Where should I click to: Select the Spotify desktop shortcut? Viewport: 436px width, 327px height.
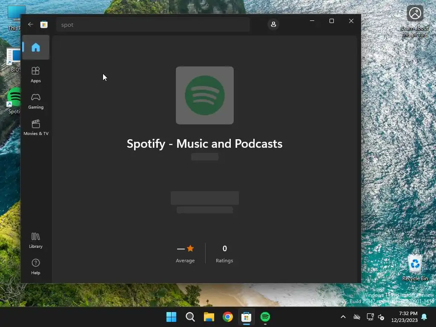[14, 101]
